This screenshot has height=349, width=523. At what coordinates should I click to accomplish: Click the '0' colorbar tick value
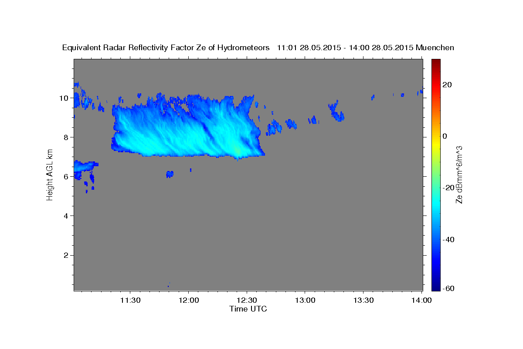tap(445, 136)
